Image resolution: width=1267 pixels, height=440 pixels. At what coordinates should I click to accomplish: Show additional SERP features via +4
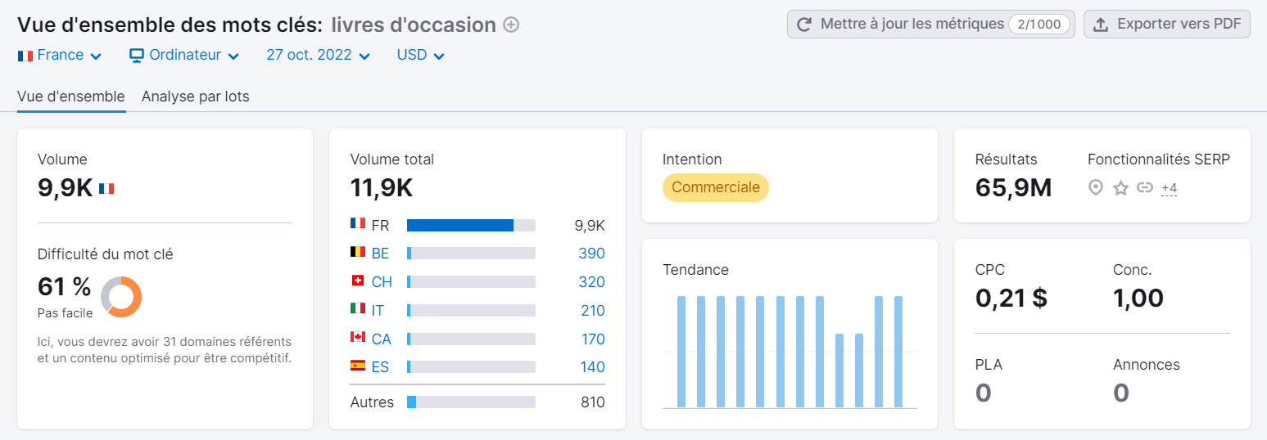pyautogui.click(x=1169, y=189)
